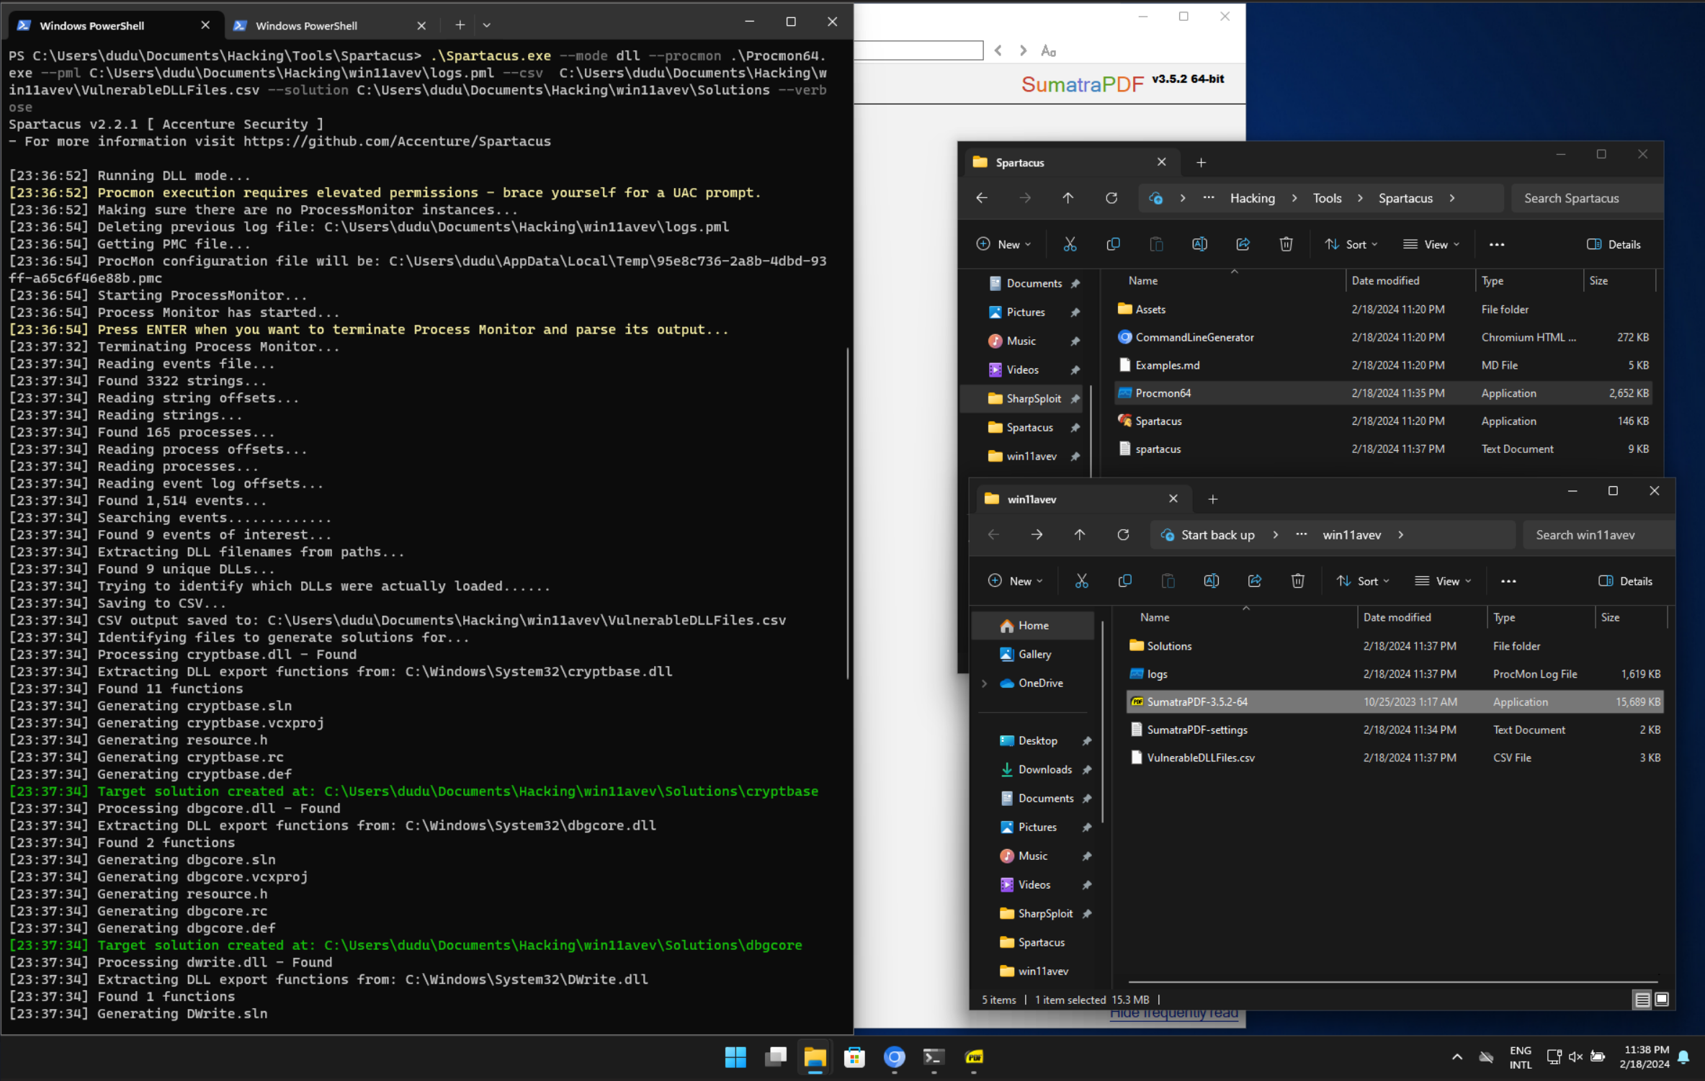Screen dimensions: 1705x1081
Task: Sort win11avev by Date modified column
Action: pyautogui.click(x=1421, y=617)
